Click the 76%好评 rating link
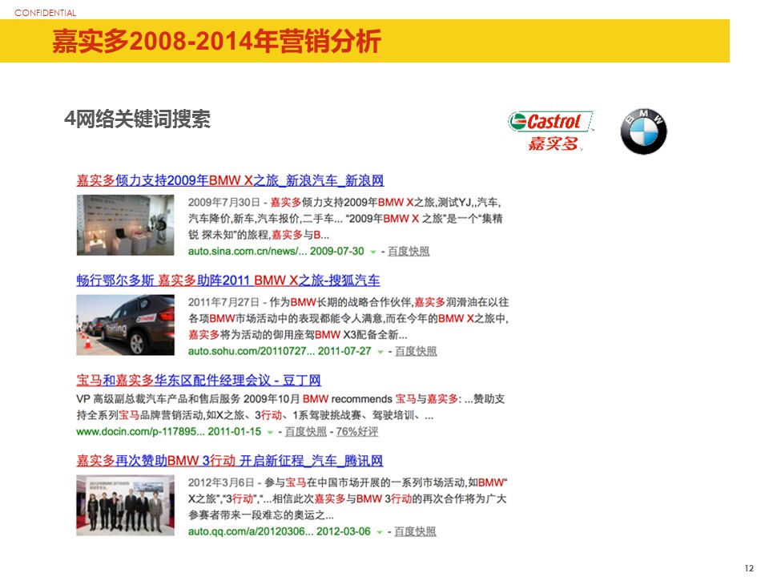The width and height of the screenshot is (769, 577). pos(357,432)
